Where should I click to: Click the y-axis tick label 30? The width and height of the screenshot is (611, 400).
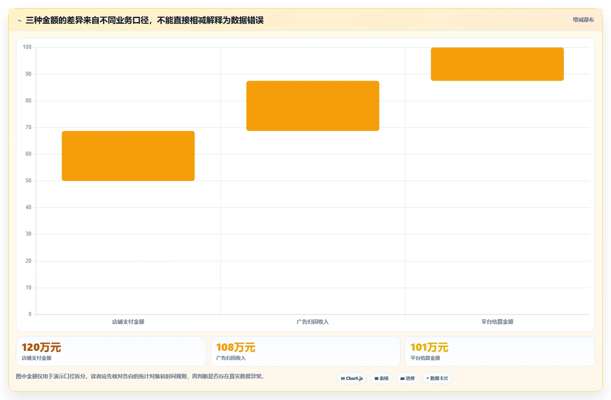28,234
